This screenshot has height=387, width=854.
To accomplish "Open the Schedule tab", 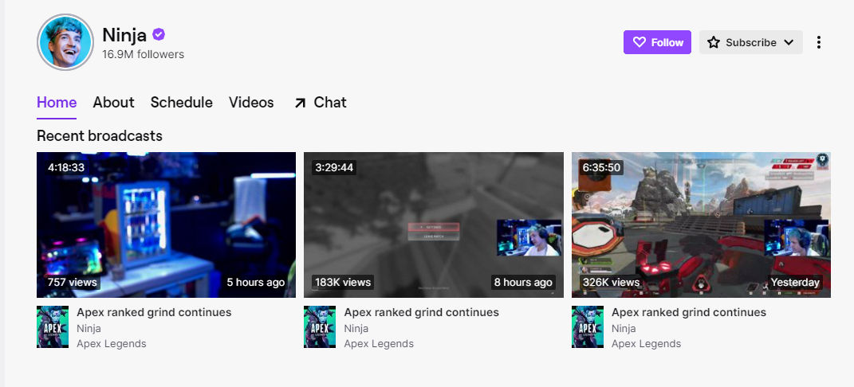I will 181,102.
